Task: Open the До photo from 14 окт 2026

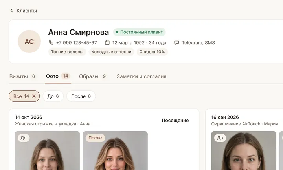Action: 47,150
